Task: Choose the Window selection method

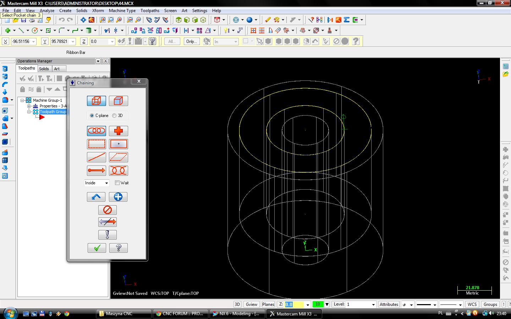Action: [97, 144]
